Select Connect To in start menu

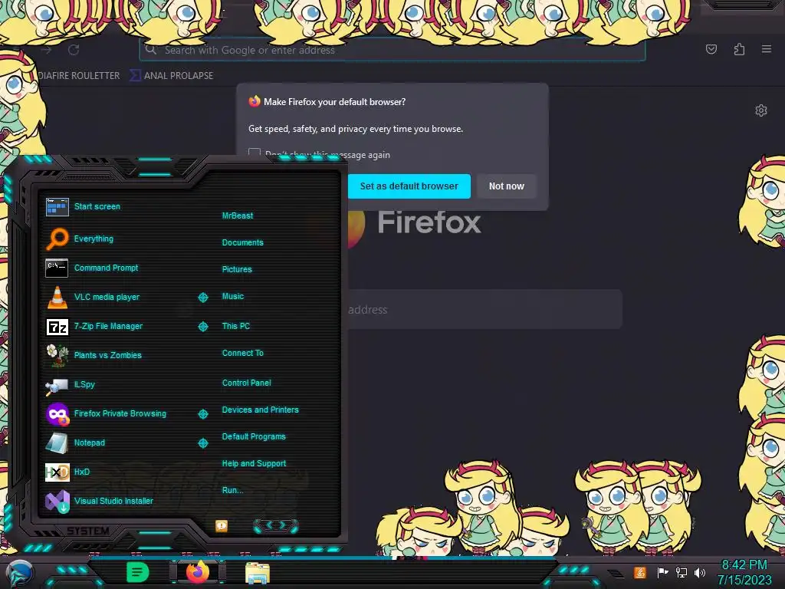(x=243, y=353)
